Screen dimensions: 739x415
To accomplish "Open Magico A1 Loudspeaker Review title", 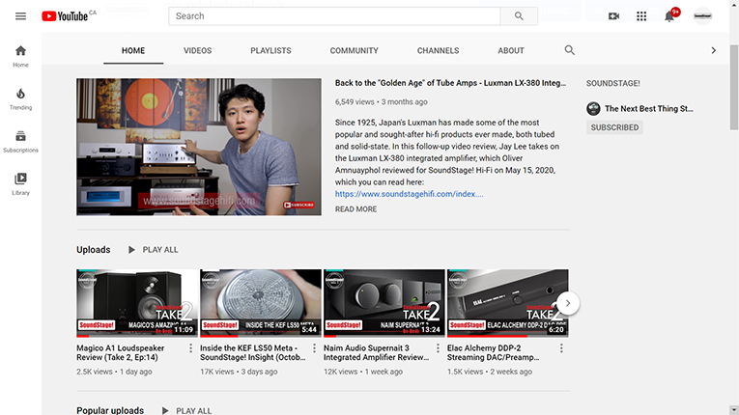I will coord(121,353).
